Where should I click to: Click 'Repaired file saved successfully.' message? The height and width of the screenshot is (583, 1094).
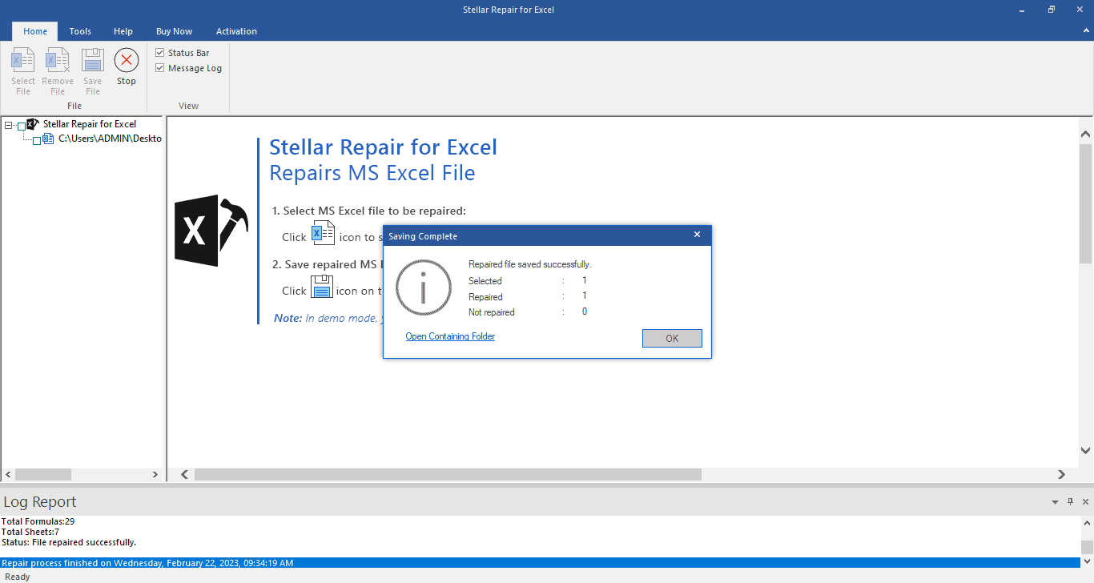pyautogui.click(x=529, y=264)
